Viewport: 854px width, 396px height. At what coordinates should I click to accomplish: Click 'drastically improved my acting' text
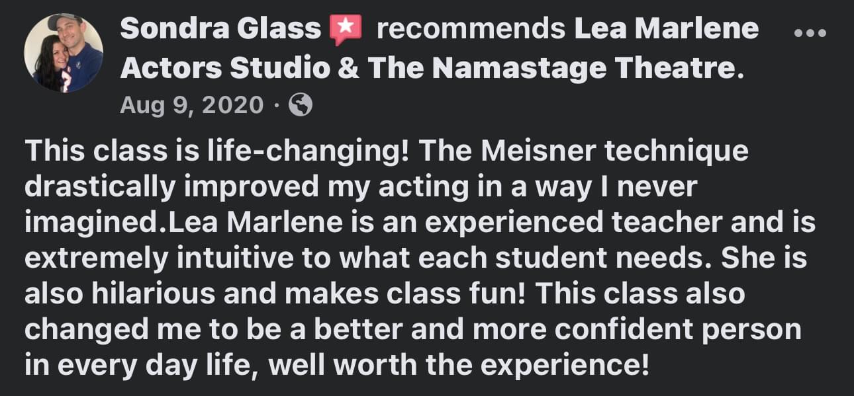(199, 187)
